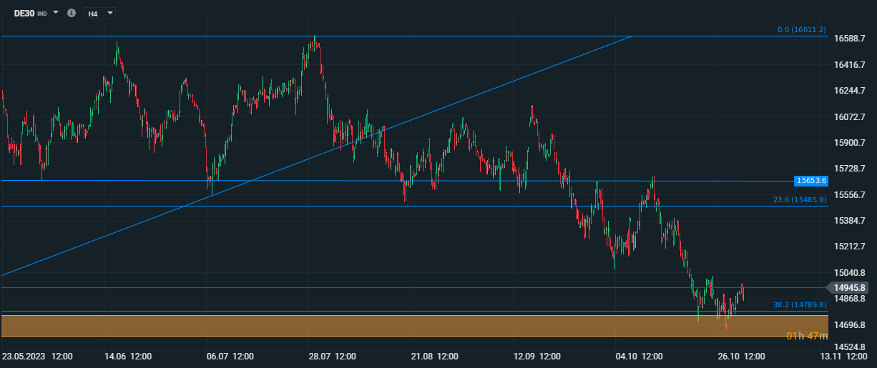Screen dimensions: 877x368
Task: Click the 21.08 12:00 date label
Action: tap(436, 356)
